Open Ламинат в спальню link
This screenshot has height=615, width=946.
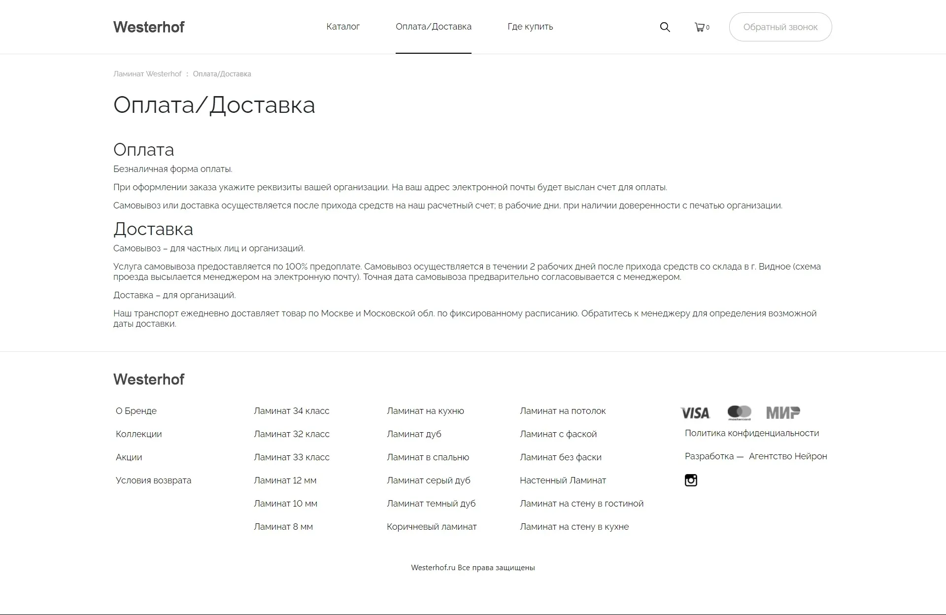(x=428, y=457)
